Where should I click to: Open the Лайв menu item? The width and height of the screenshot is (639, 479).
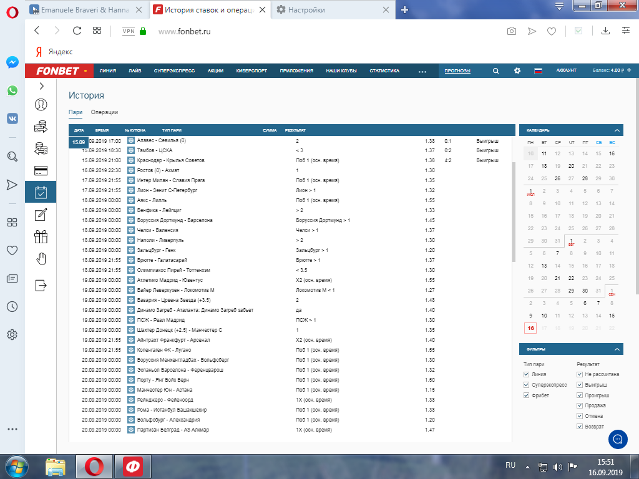(x=135, y=71)
